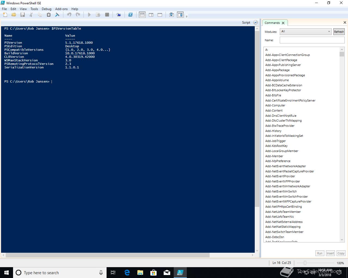This screenshot has height=278, width=348.
Task: Open the Edit menu
Action: (13, 9)
